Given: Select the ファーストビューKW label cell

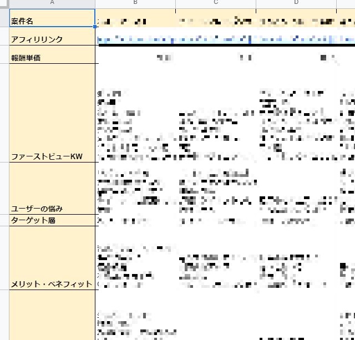Looking at the screenshot, I should click(52, 156).
